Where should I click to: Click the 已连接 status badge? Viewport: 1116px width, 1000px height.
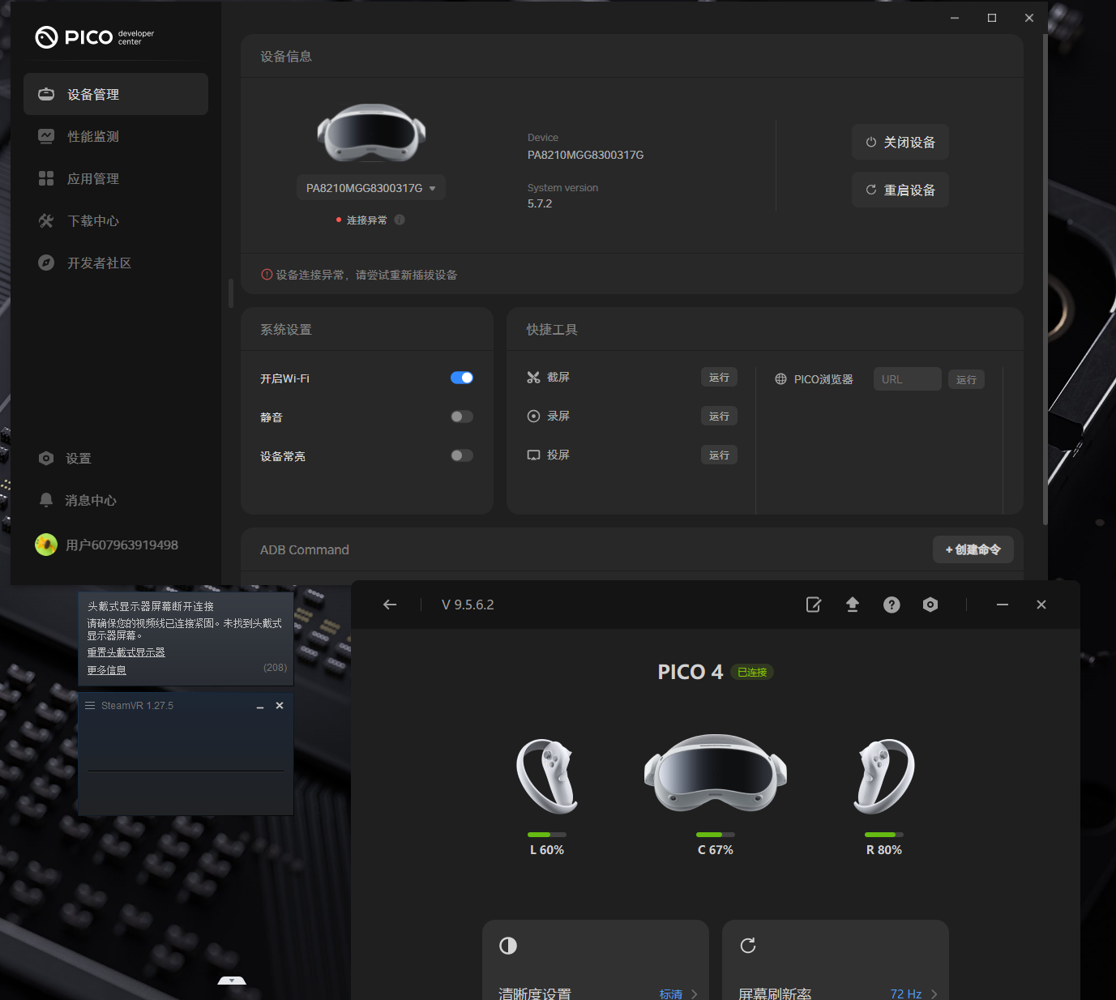point(752,672)
